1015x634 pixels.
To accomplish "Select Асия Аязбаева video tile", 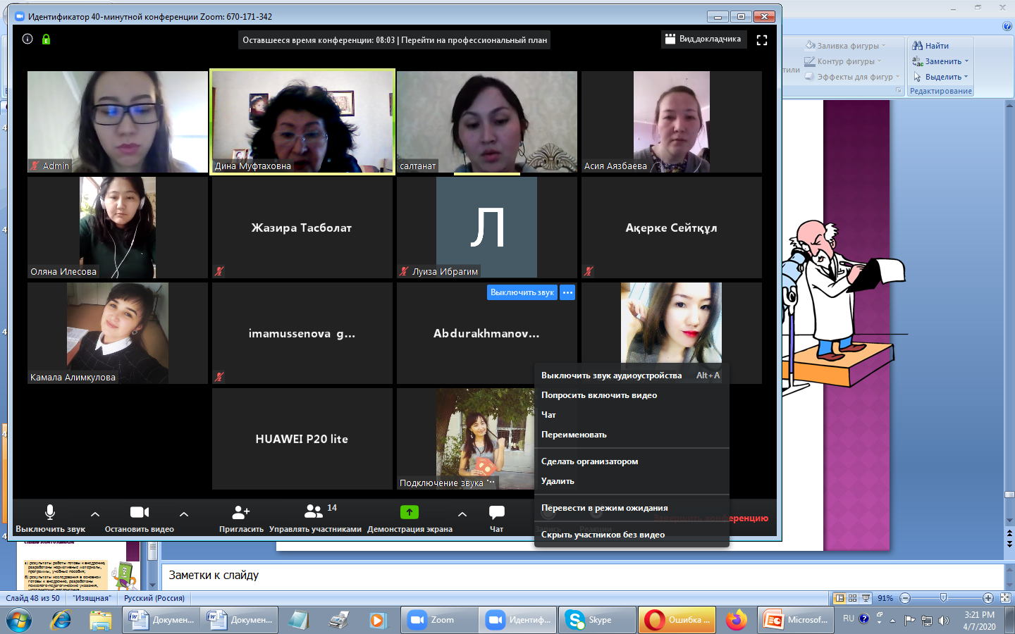I will (672, 121).
